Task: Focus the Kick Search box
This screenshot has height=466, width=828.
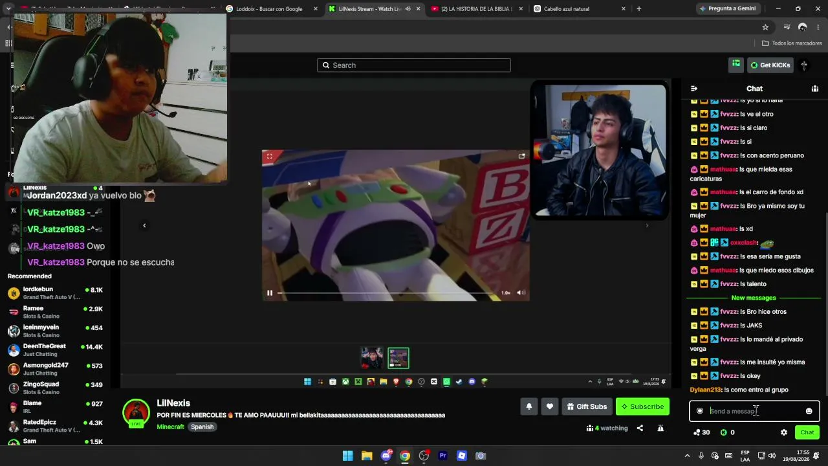Action: (x=414, y=65)
